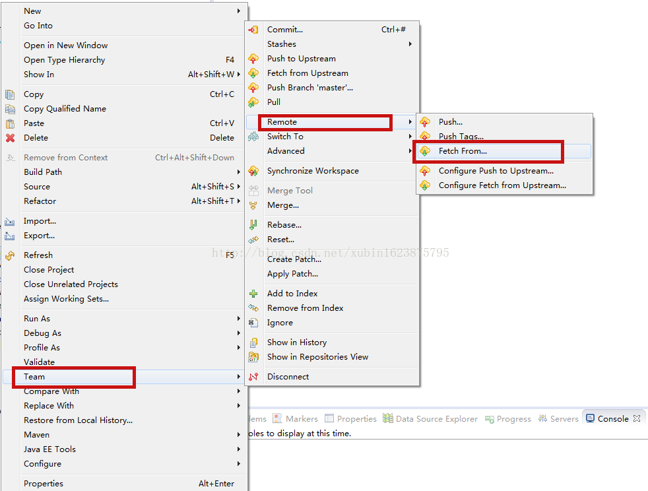
Task: Choose Fetch From... in Remote submenu
Action: pyautogui.click(x=504, y=151)
